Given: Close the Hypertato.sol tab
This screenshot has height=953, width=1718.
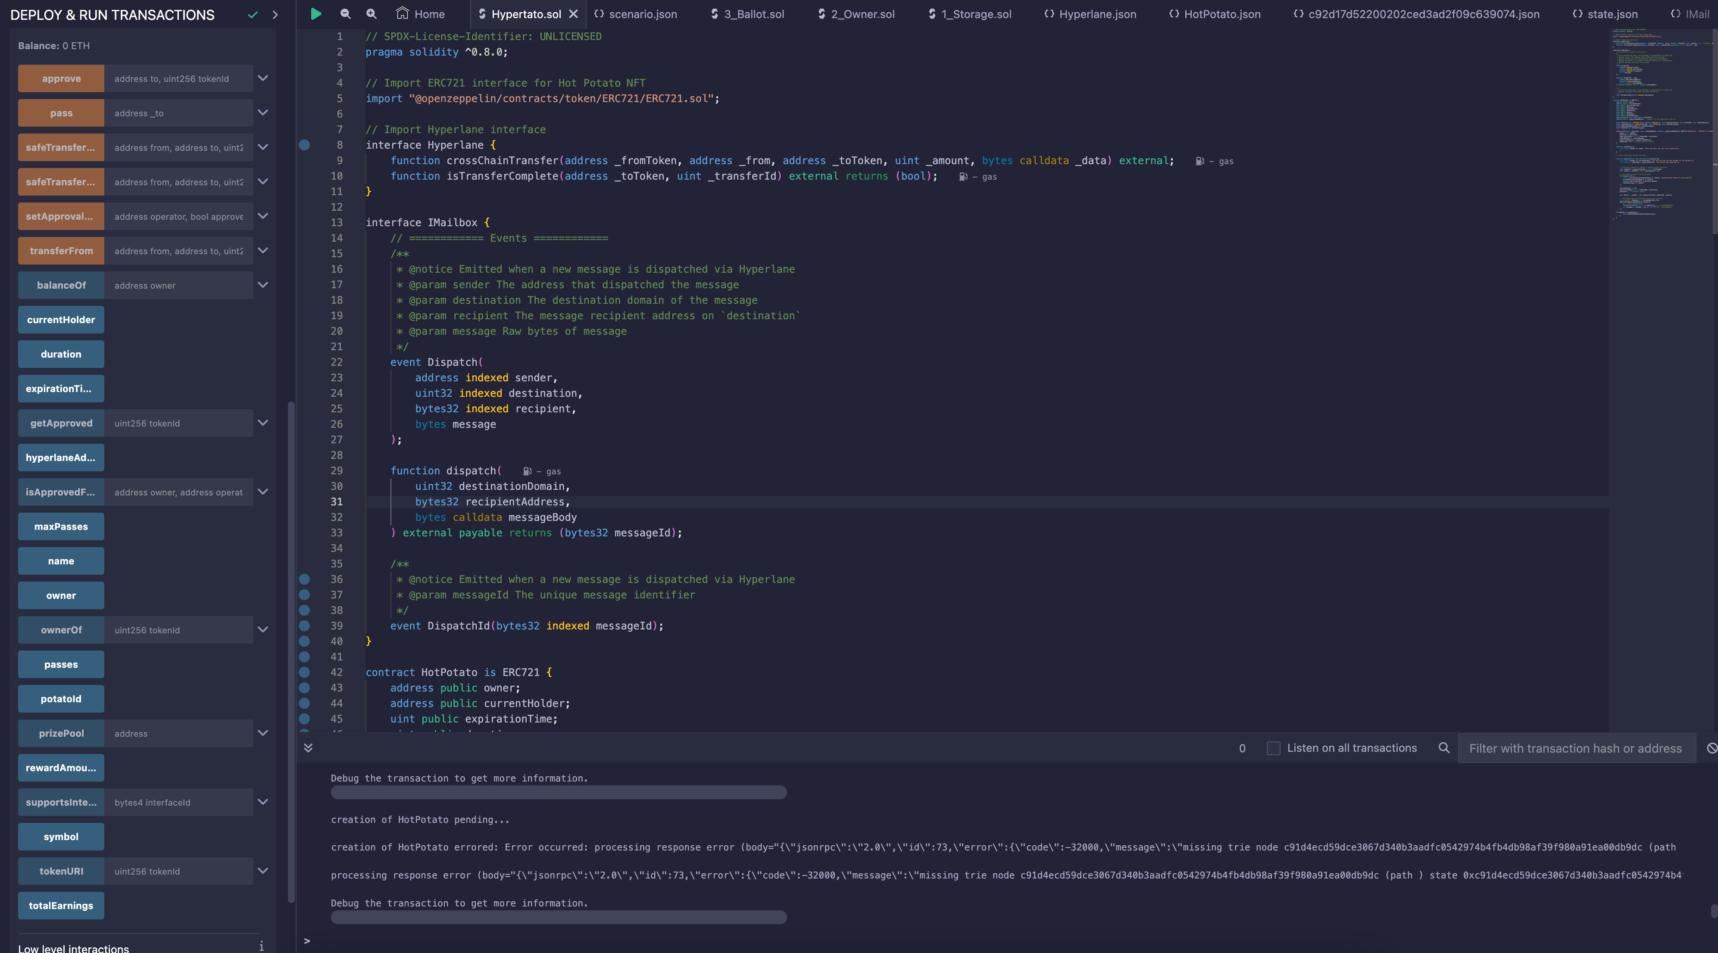Looking at the screenshot, I should (573, 14).
